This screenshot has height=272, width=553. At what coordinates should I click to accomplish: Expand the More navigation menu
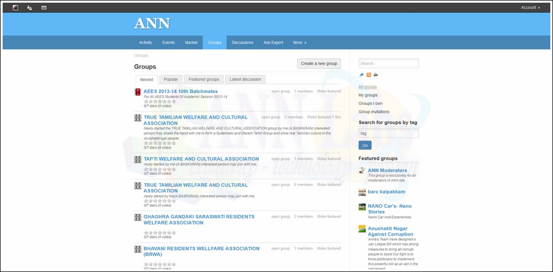pos(299,43)
